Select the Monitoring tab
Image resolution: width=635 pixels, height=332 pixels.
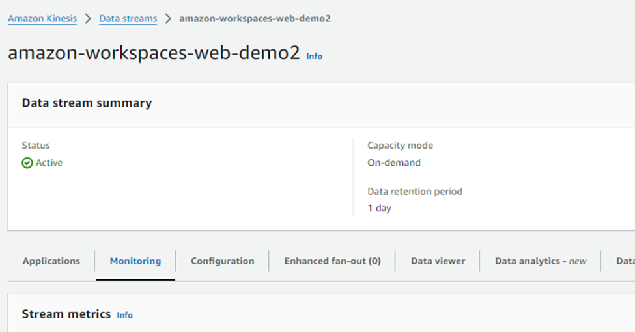[x=135, y=261]
